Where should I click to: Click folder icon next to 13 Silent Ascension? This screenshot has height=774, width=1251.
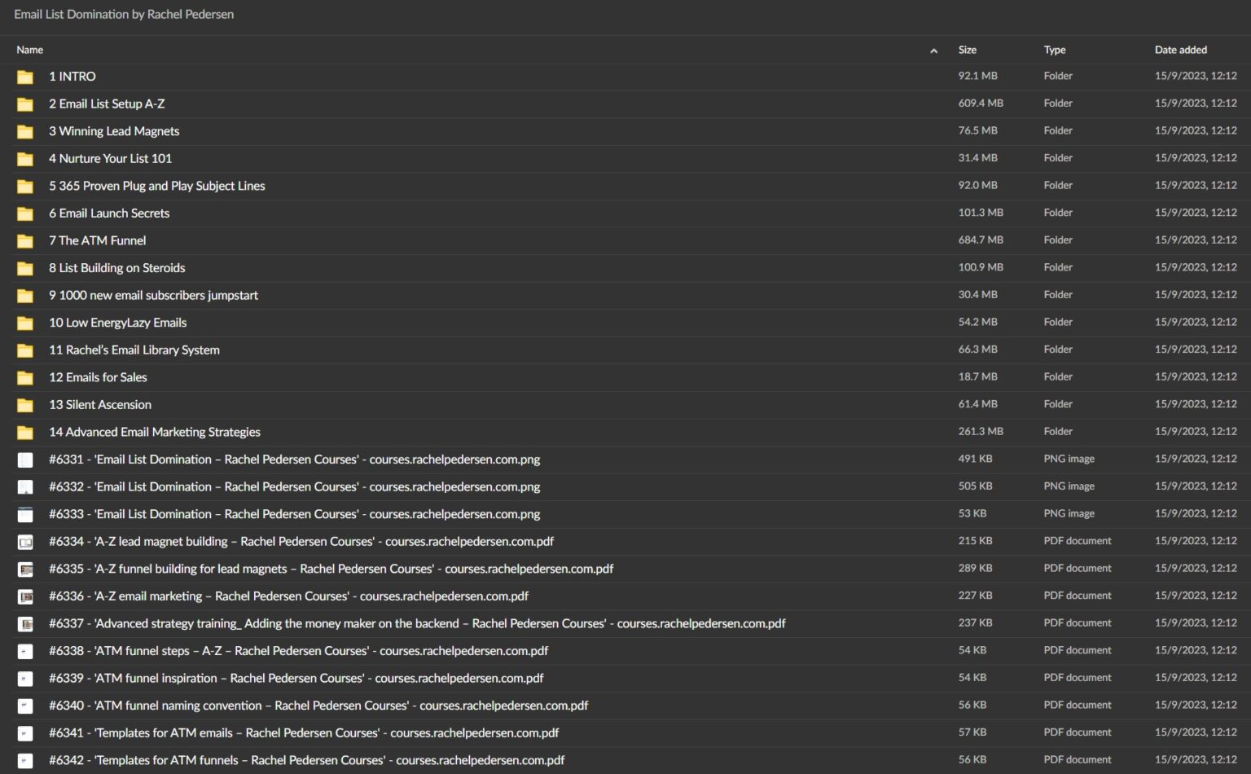click(25, 405)
